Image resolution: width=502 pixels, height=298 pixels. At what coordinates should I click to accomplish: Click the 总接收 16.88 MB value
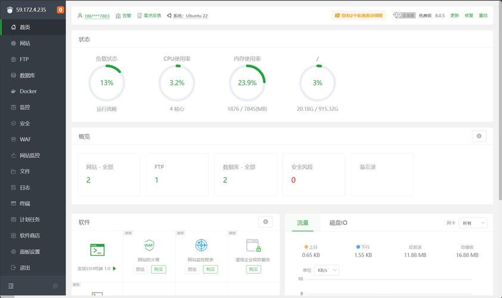pyautogui.click(x=467, y=255)
